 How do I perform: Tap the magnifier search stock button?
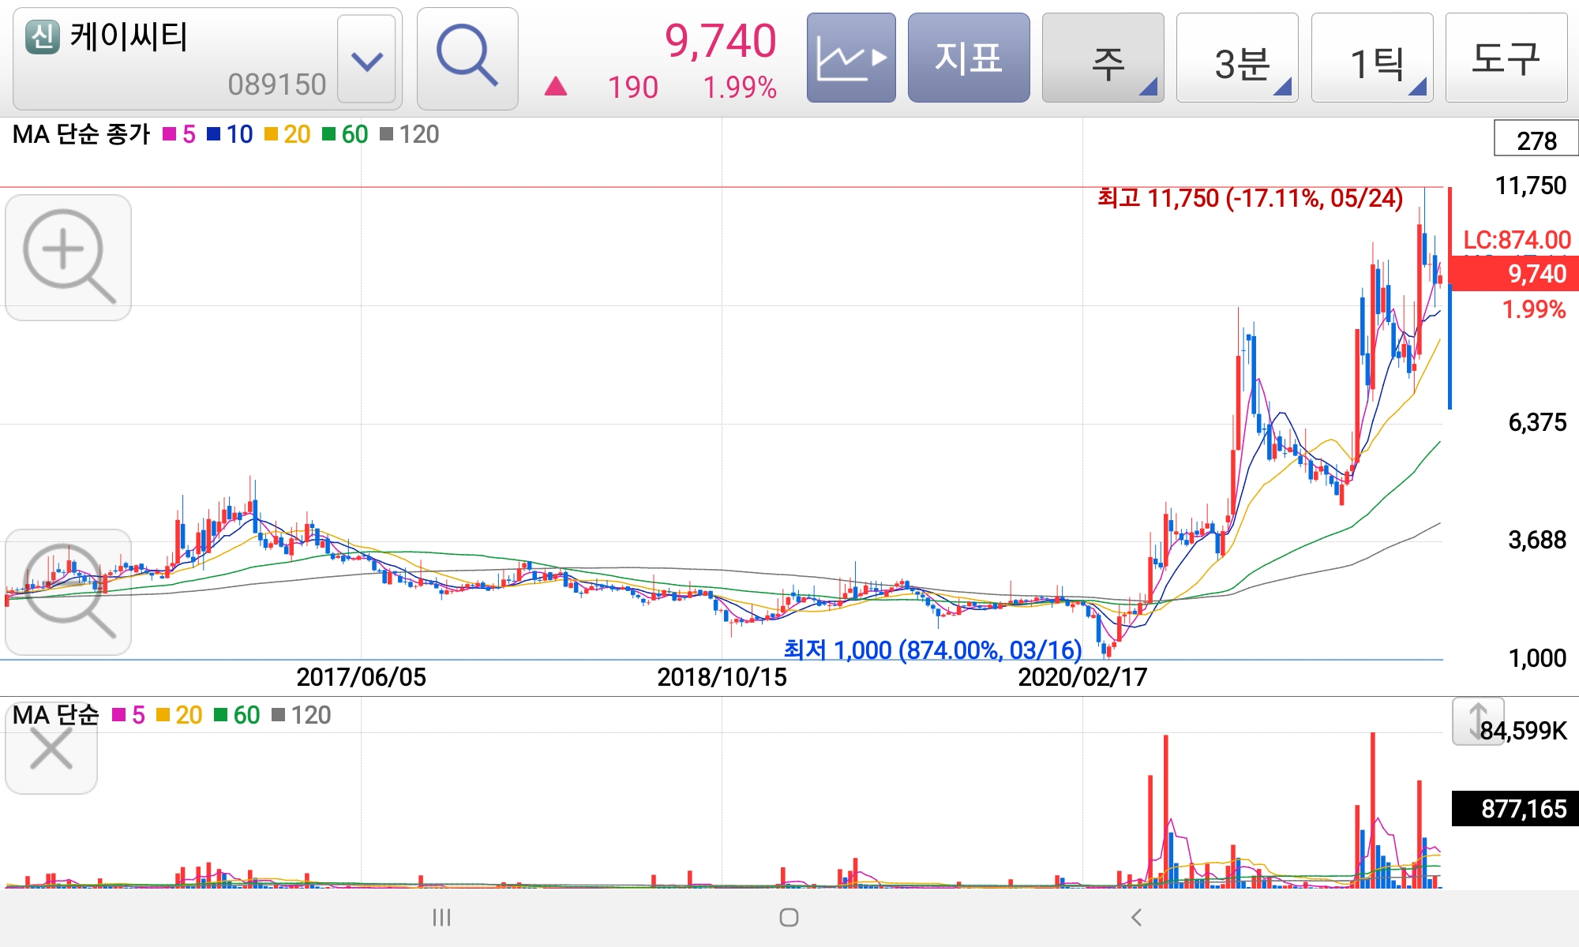(467, 58)
